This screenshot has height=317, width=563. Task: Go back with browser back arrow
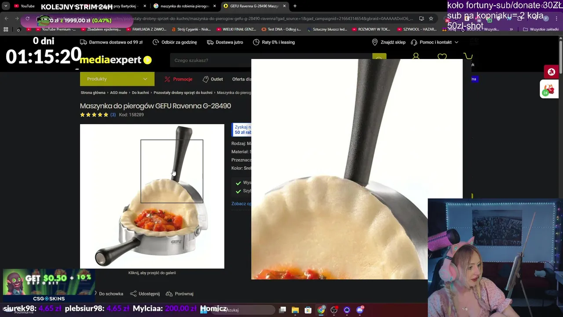coord(6,18)
